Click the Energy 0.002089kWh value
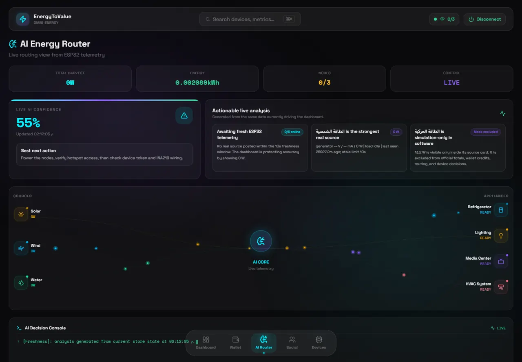 (197, 83)
